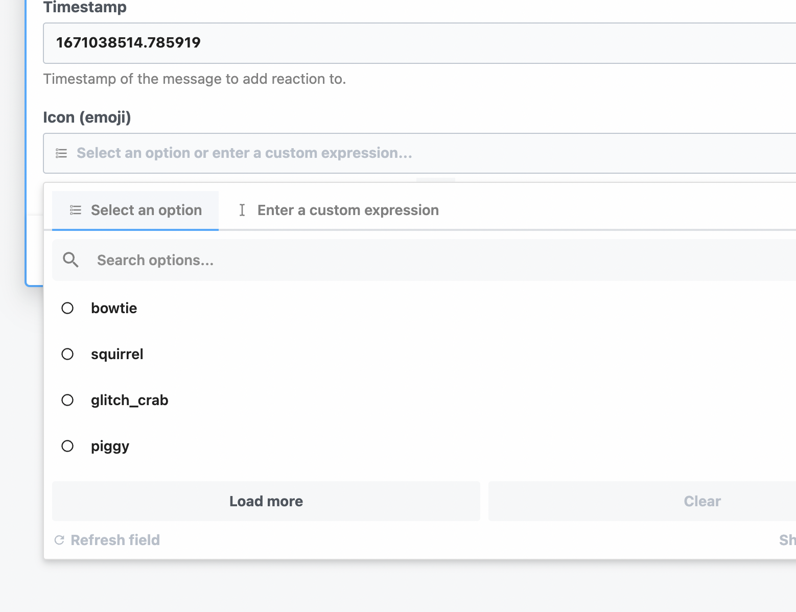The image size is (796, 612).
Task: Click inside the Timestamp input field
Action: (x=358, y=43)
